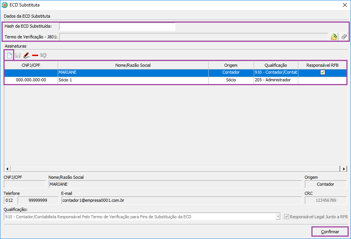Click the Nome/Razão Social column header
The width and height of the screenshot is (351, 239).
[133, 65]
